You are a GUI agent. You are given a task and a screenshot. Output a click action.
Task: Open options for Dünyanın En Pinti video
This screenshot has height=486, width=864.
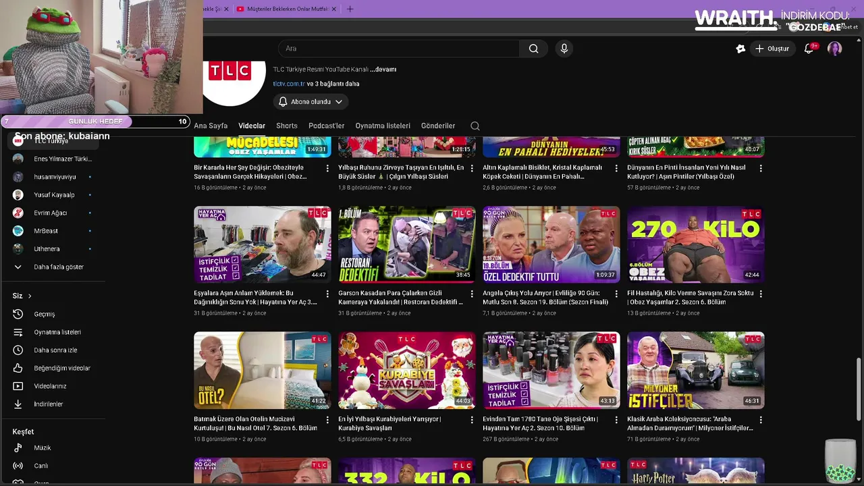coord(761,168)
